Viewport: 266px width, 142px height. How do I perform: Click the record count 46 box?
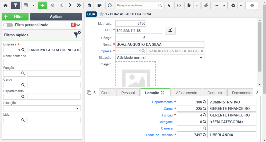click(x=252, y=5)
